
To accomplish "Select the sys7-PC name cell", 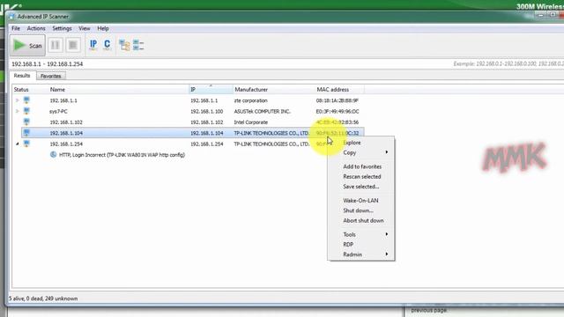I will pyautogui.click(x=58, y=112).
